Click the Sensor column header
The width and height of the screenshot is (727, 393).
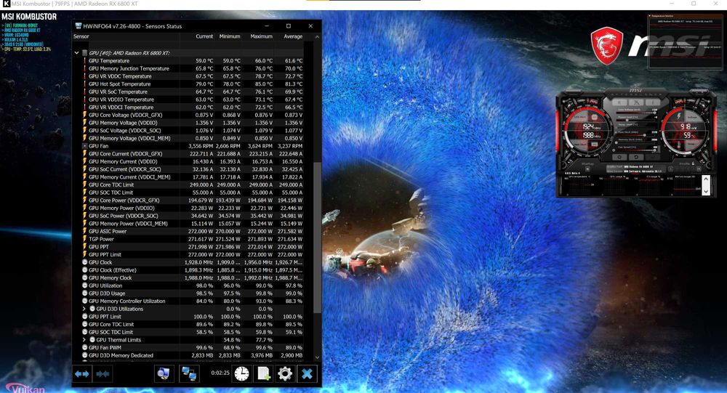click(x=81, y=36)
